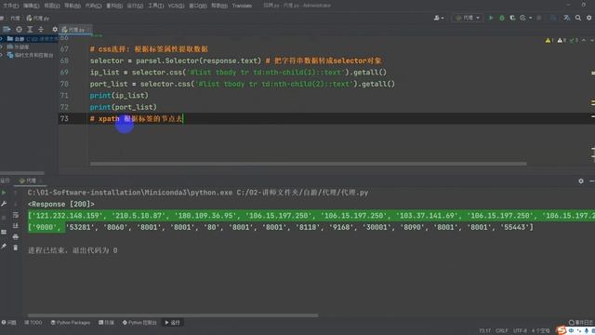Screen dimensions: 595x335
Task: Expand the profiler options dropdown arrow
Action: click(x=530, y=18)
